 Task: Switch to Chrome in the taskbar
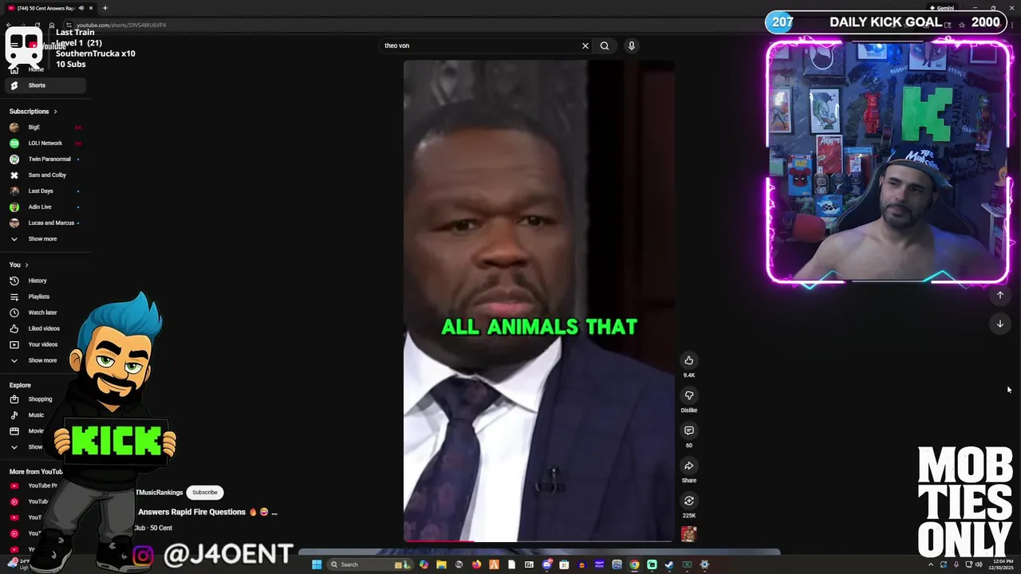tap(634, 564)
